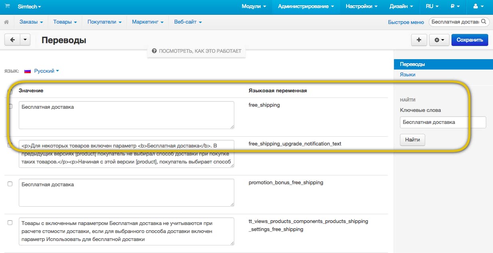
Task: Open the Администрирование menu
Action: click(306, 6)
